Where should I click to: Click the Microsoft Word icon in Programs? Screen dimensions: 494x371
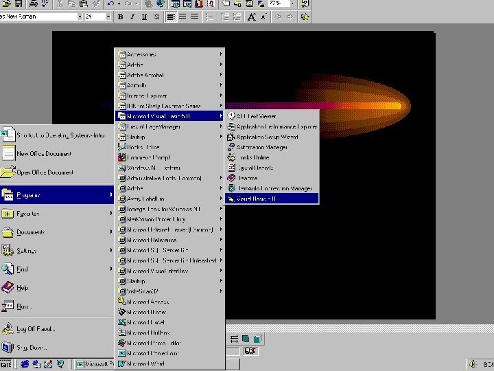click(x=121, y=363)
